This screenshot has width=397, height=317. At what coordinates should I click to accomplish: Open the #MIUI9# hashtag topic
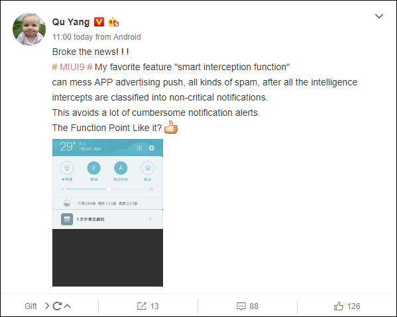click(72, 67)
